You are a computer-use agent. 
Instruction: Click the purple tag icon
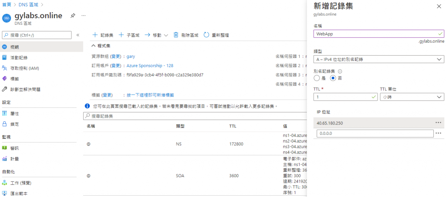pyautogui.click(x=4, y=79)
